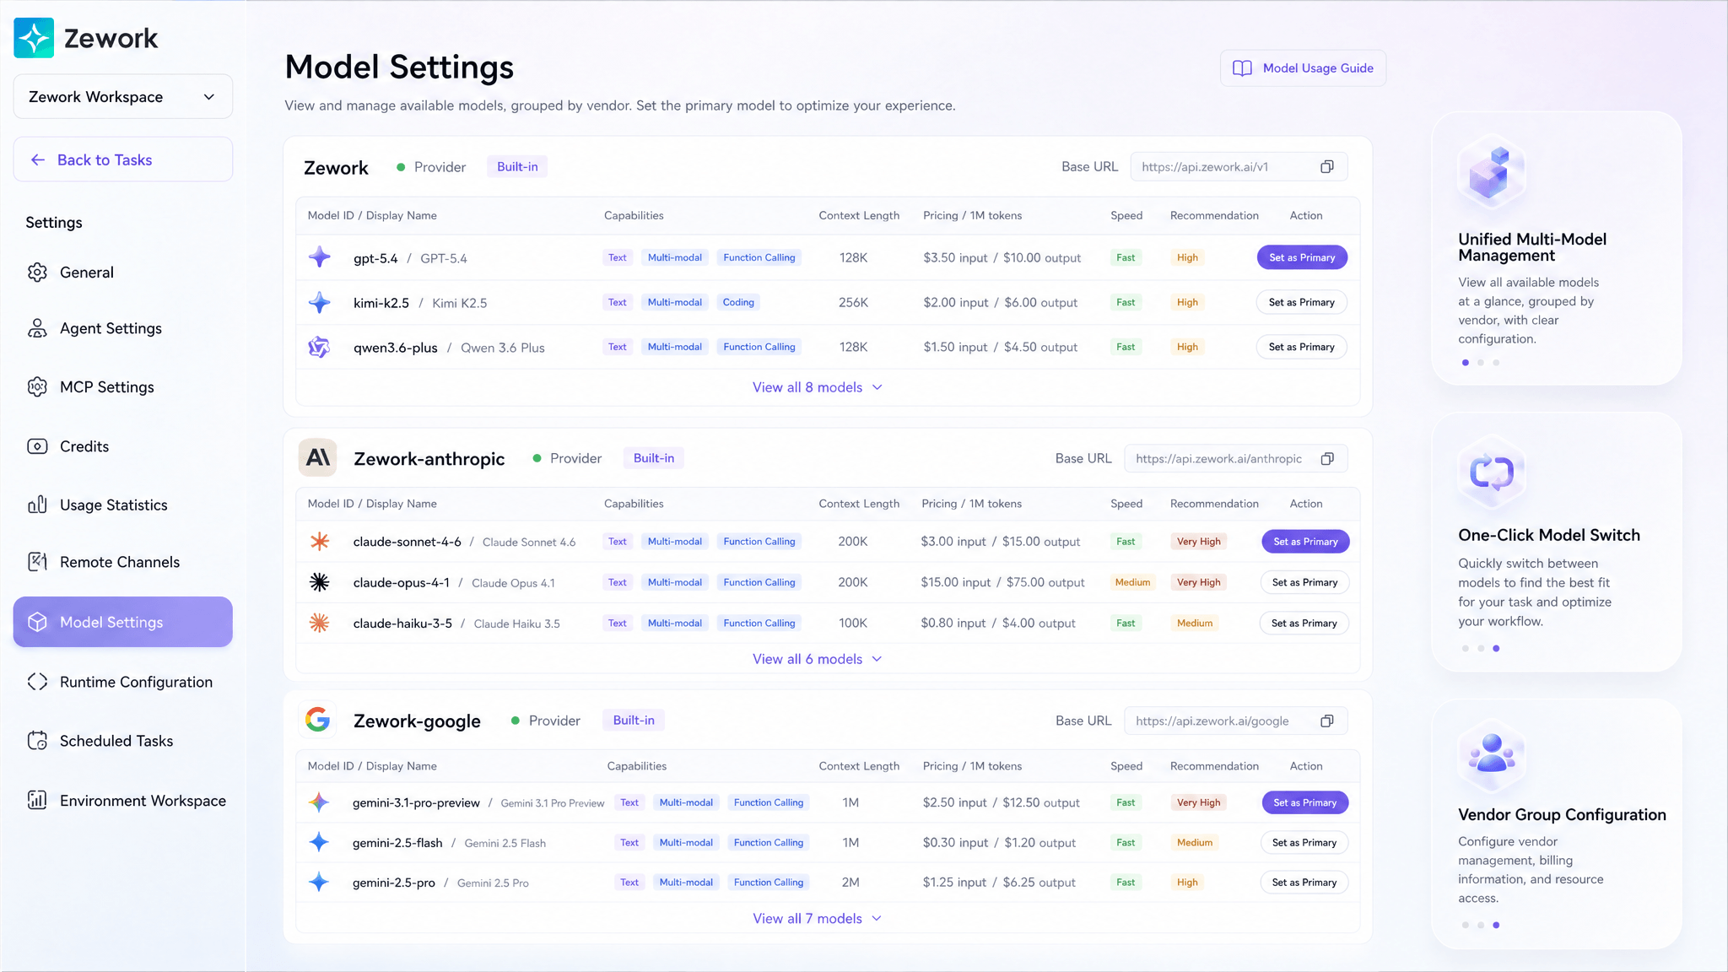Set claude-opus-4-1 as primary
This screenshot has width=1728, height=972.
click(x=1304, y=582)
